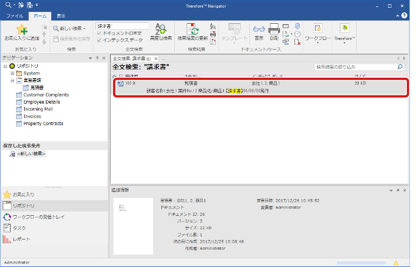Toggle ドキュメントの本文 checkbox
Screen dimensions: 417x267
(99, 33)
